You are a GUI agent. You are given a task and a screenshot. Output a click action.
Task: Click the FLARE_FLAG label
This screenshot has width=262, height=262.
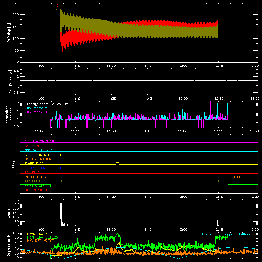(34, 163)
